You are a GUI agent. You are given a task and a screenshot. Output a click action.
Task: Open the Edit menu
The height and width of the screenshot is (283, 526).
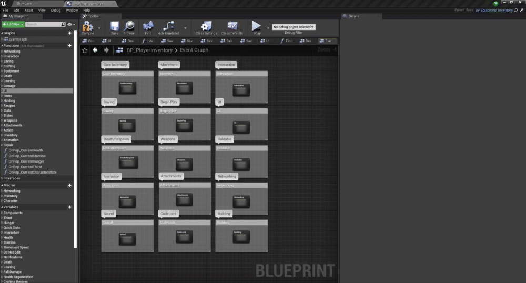[16, 11]
